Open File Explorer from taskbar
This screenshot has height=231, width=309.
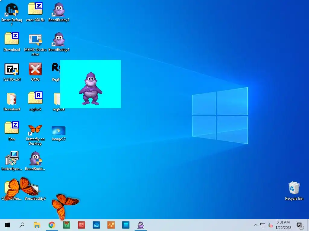point(37,225)
